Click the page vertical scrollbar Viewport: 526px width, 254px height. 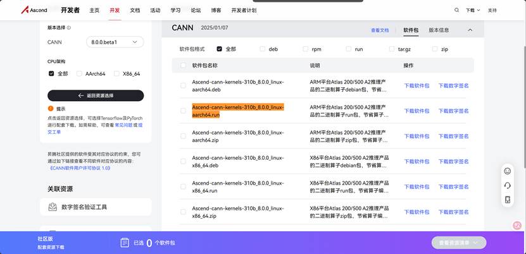(524, 106)
